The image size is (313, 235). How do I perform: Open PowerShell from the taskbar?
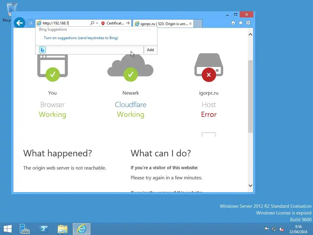[44, 229]
